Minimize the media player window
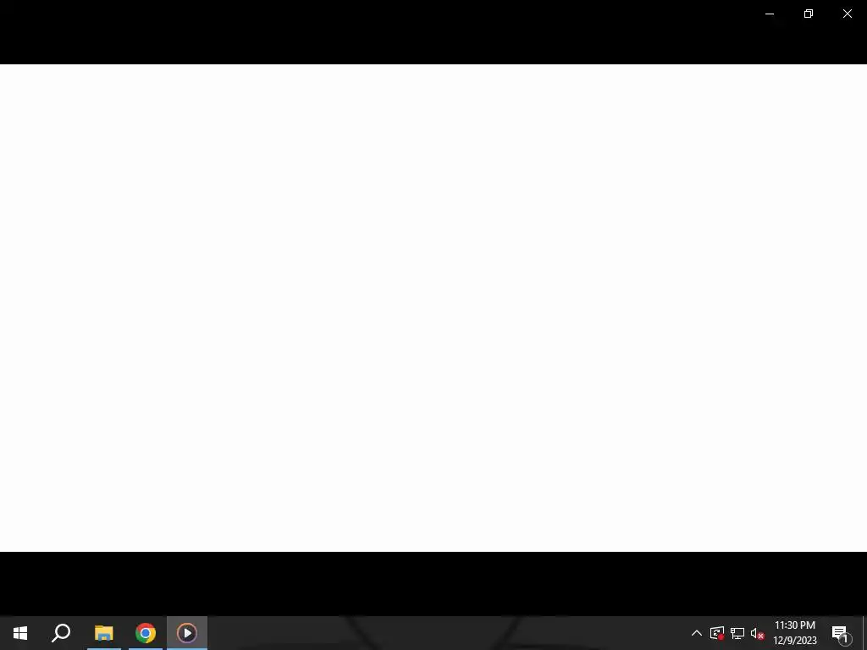The image size is (867, 650). 769,14
